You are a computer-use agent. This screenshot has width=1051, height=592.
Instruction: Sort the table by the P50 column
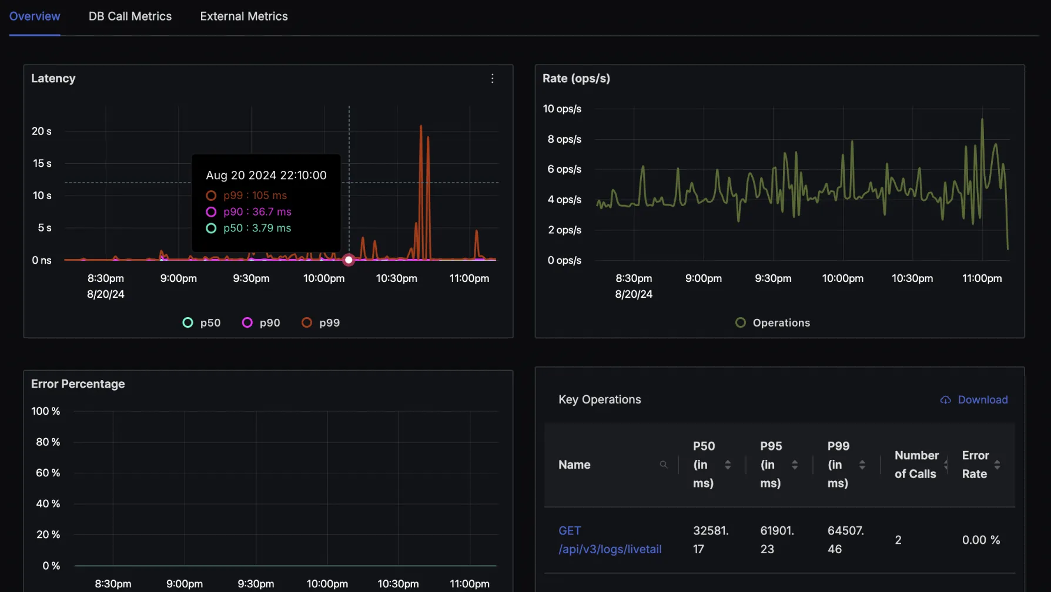728,465
